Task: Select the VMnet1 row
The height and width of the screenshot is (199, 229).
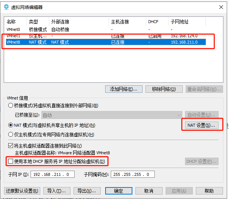Action: coord(106,36)
